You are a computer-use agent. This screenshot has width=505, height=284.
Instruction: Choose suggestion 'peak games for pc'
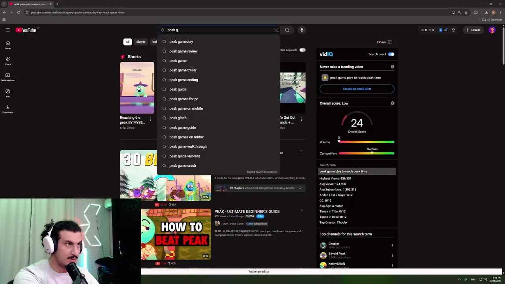point(218,99)
